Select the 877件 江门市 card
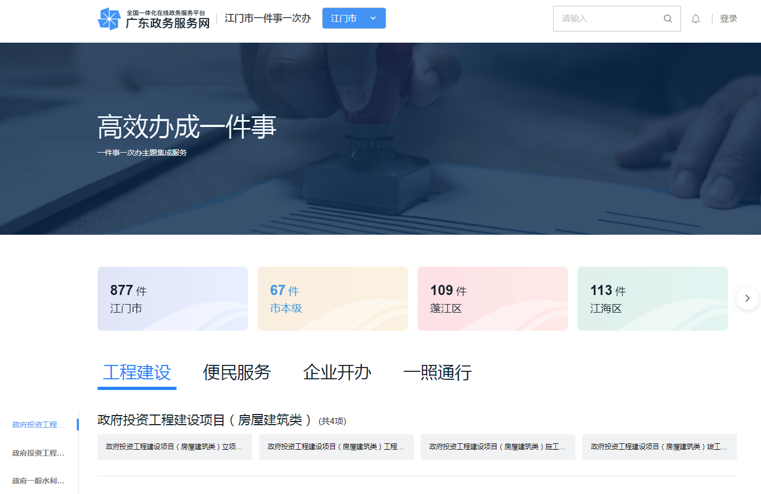Screen dimensions: 761x494 172,299
